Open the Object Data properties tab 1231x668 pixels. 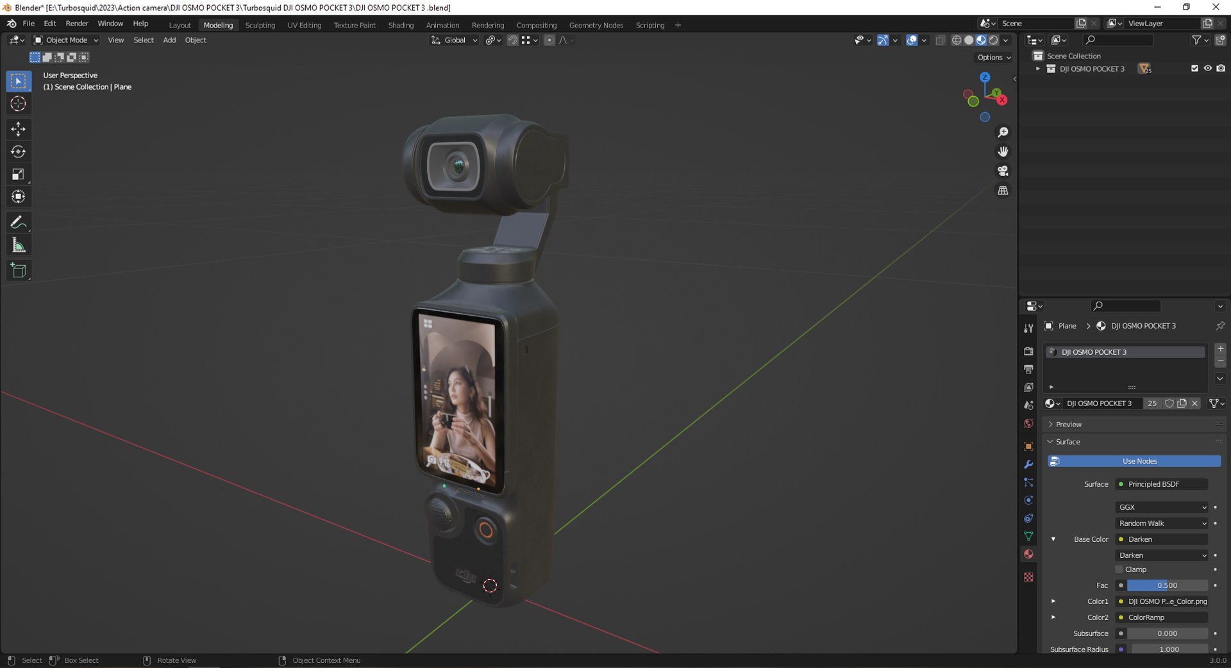pos(1028,536)
